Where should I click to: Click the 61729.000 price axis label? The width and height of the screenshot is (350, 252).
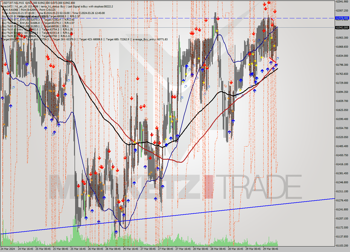pyautogui.click(x=342, y=83)
